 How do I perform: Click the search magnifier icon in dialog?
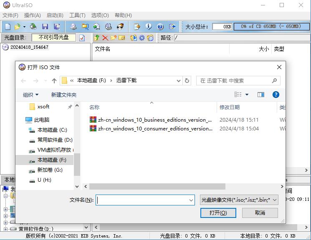275,80
